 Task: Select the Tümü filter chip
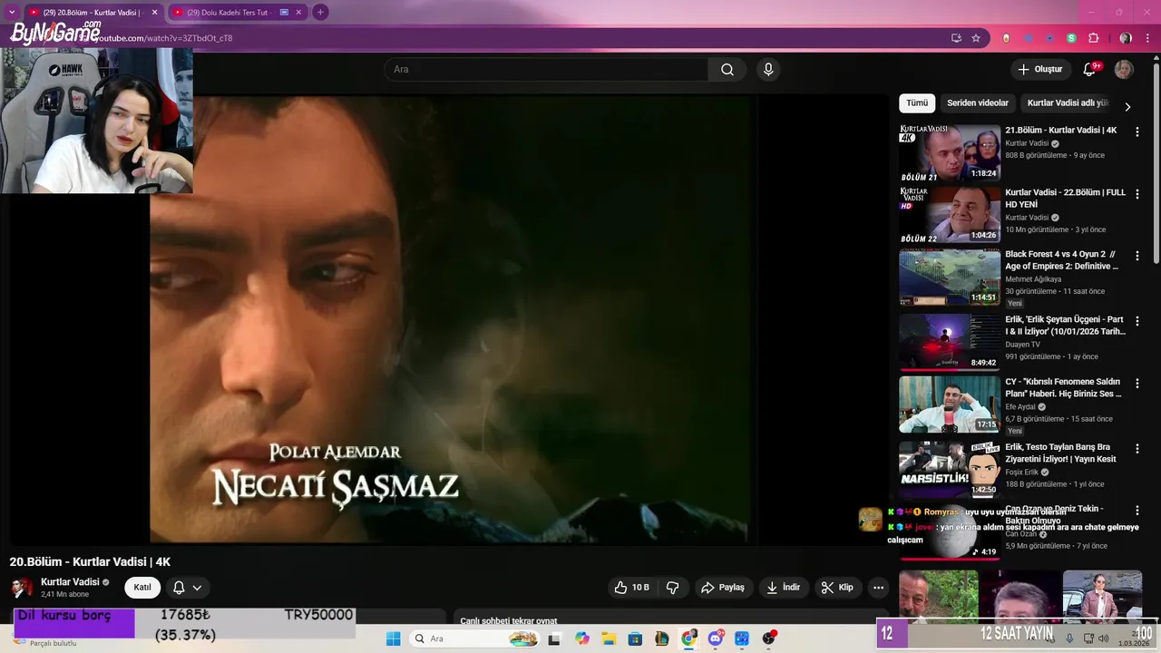pyautogui.click(x=917, y=103)
